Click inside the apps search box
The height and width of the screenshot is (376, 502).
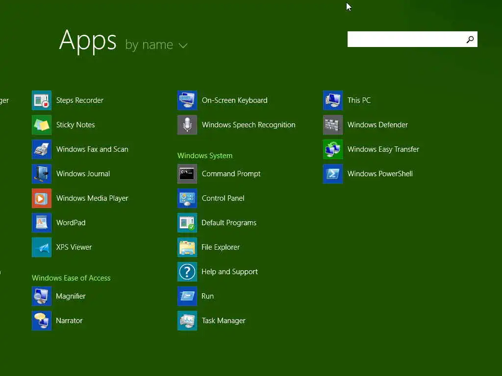coord(412,39)
